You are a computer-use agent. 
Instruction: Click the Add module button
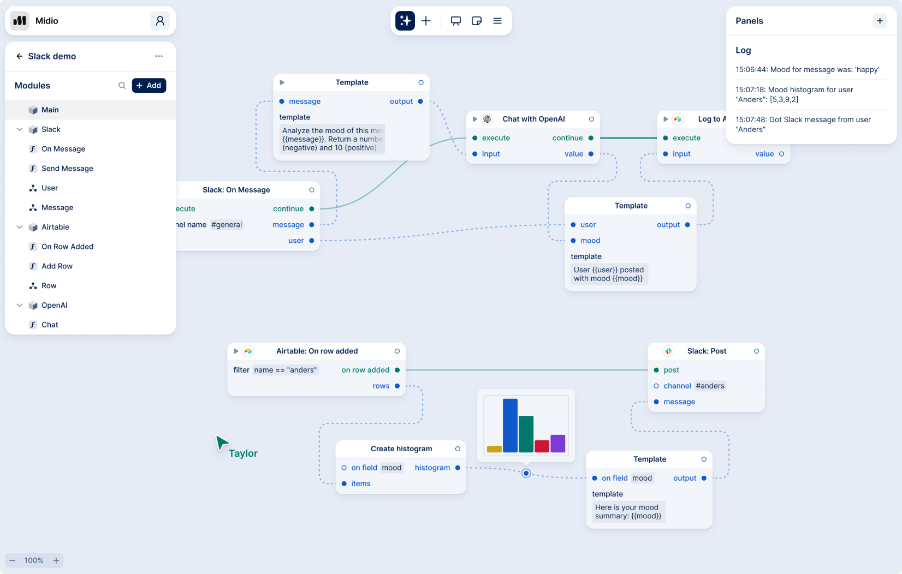[149, 86]
